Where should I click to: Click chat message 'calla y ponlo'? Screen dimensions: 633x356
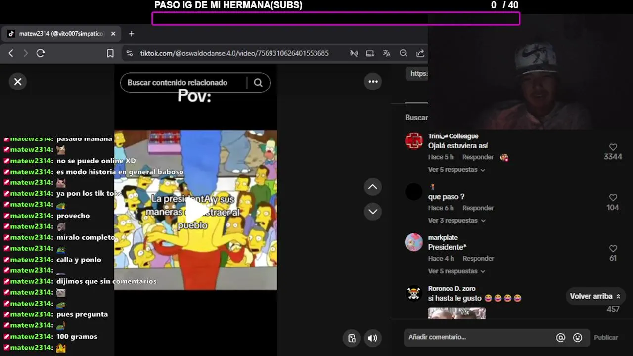tap(79, 260)
